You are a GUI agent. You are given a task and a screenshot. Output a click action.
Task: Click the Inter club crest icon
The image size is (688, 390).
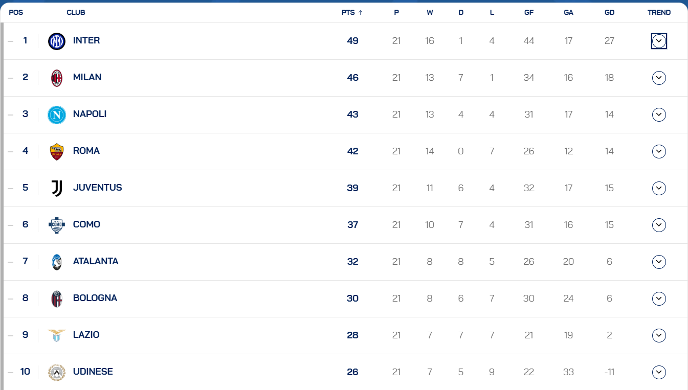pyautogui.click(x=57, y=41)
